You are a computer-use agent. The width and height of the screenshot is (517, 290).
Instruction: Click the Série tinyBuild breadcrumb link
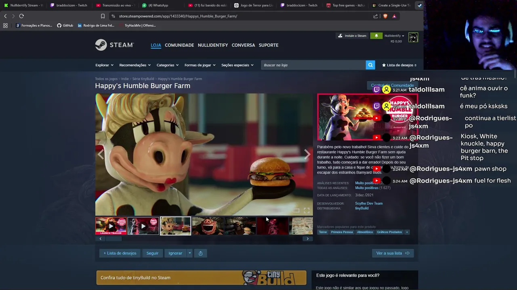pyautogui.click(x=143, y=79)
